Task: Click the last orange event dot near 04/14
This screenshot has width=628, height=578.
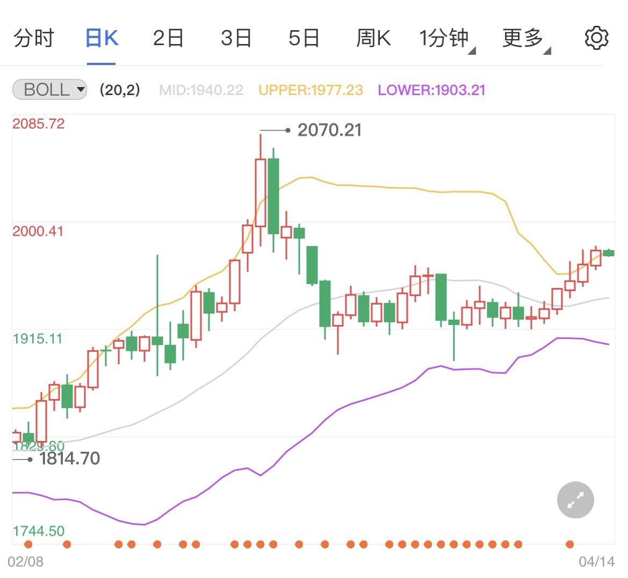Action: 569,544
